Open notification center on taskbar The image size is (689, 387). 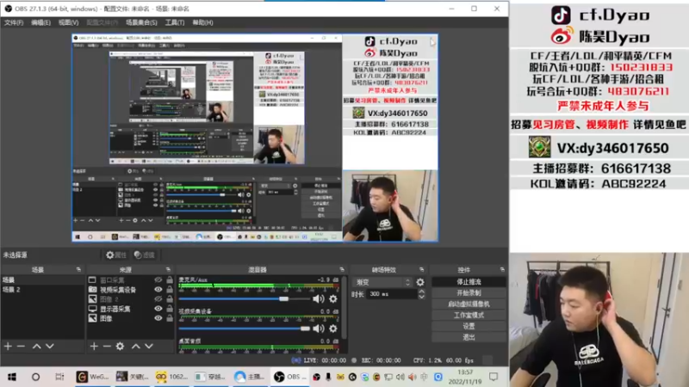point(493,377)
